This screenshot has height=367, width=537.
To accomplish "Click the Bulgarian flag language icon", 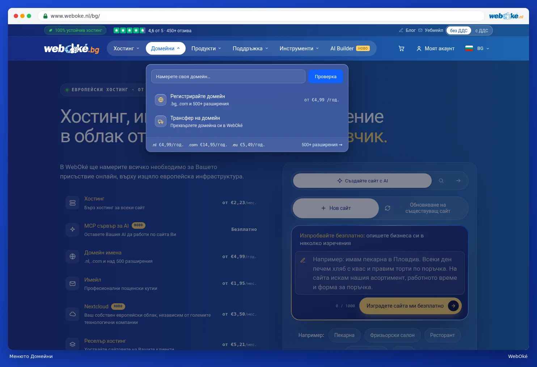I will pos(469,48).
